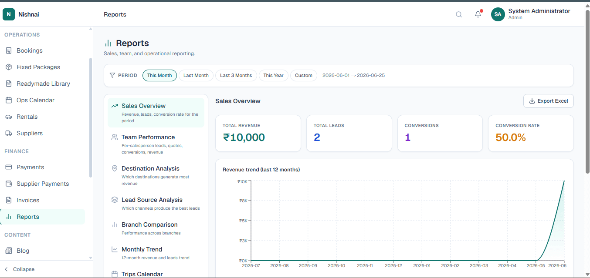Click the Branch Comparison bars icon
Viewport: 590px width, 278px height.
(115, 224)
